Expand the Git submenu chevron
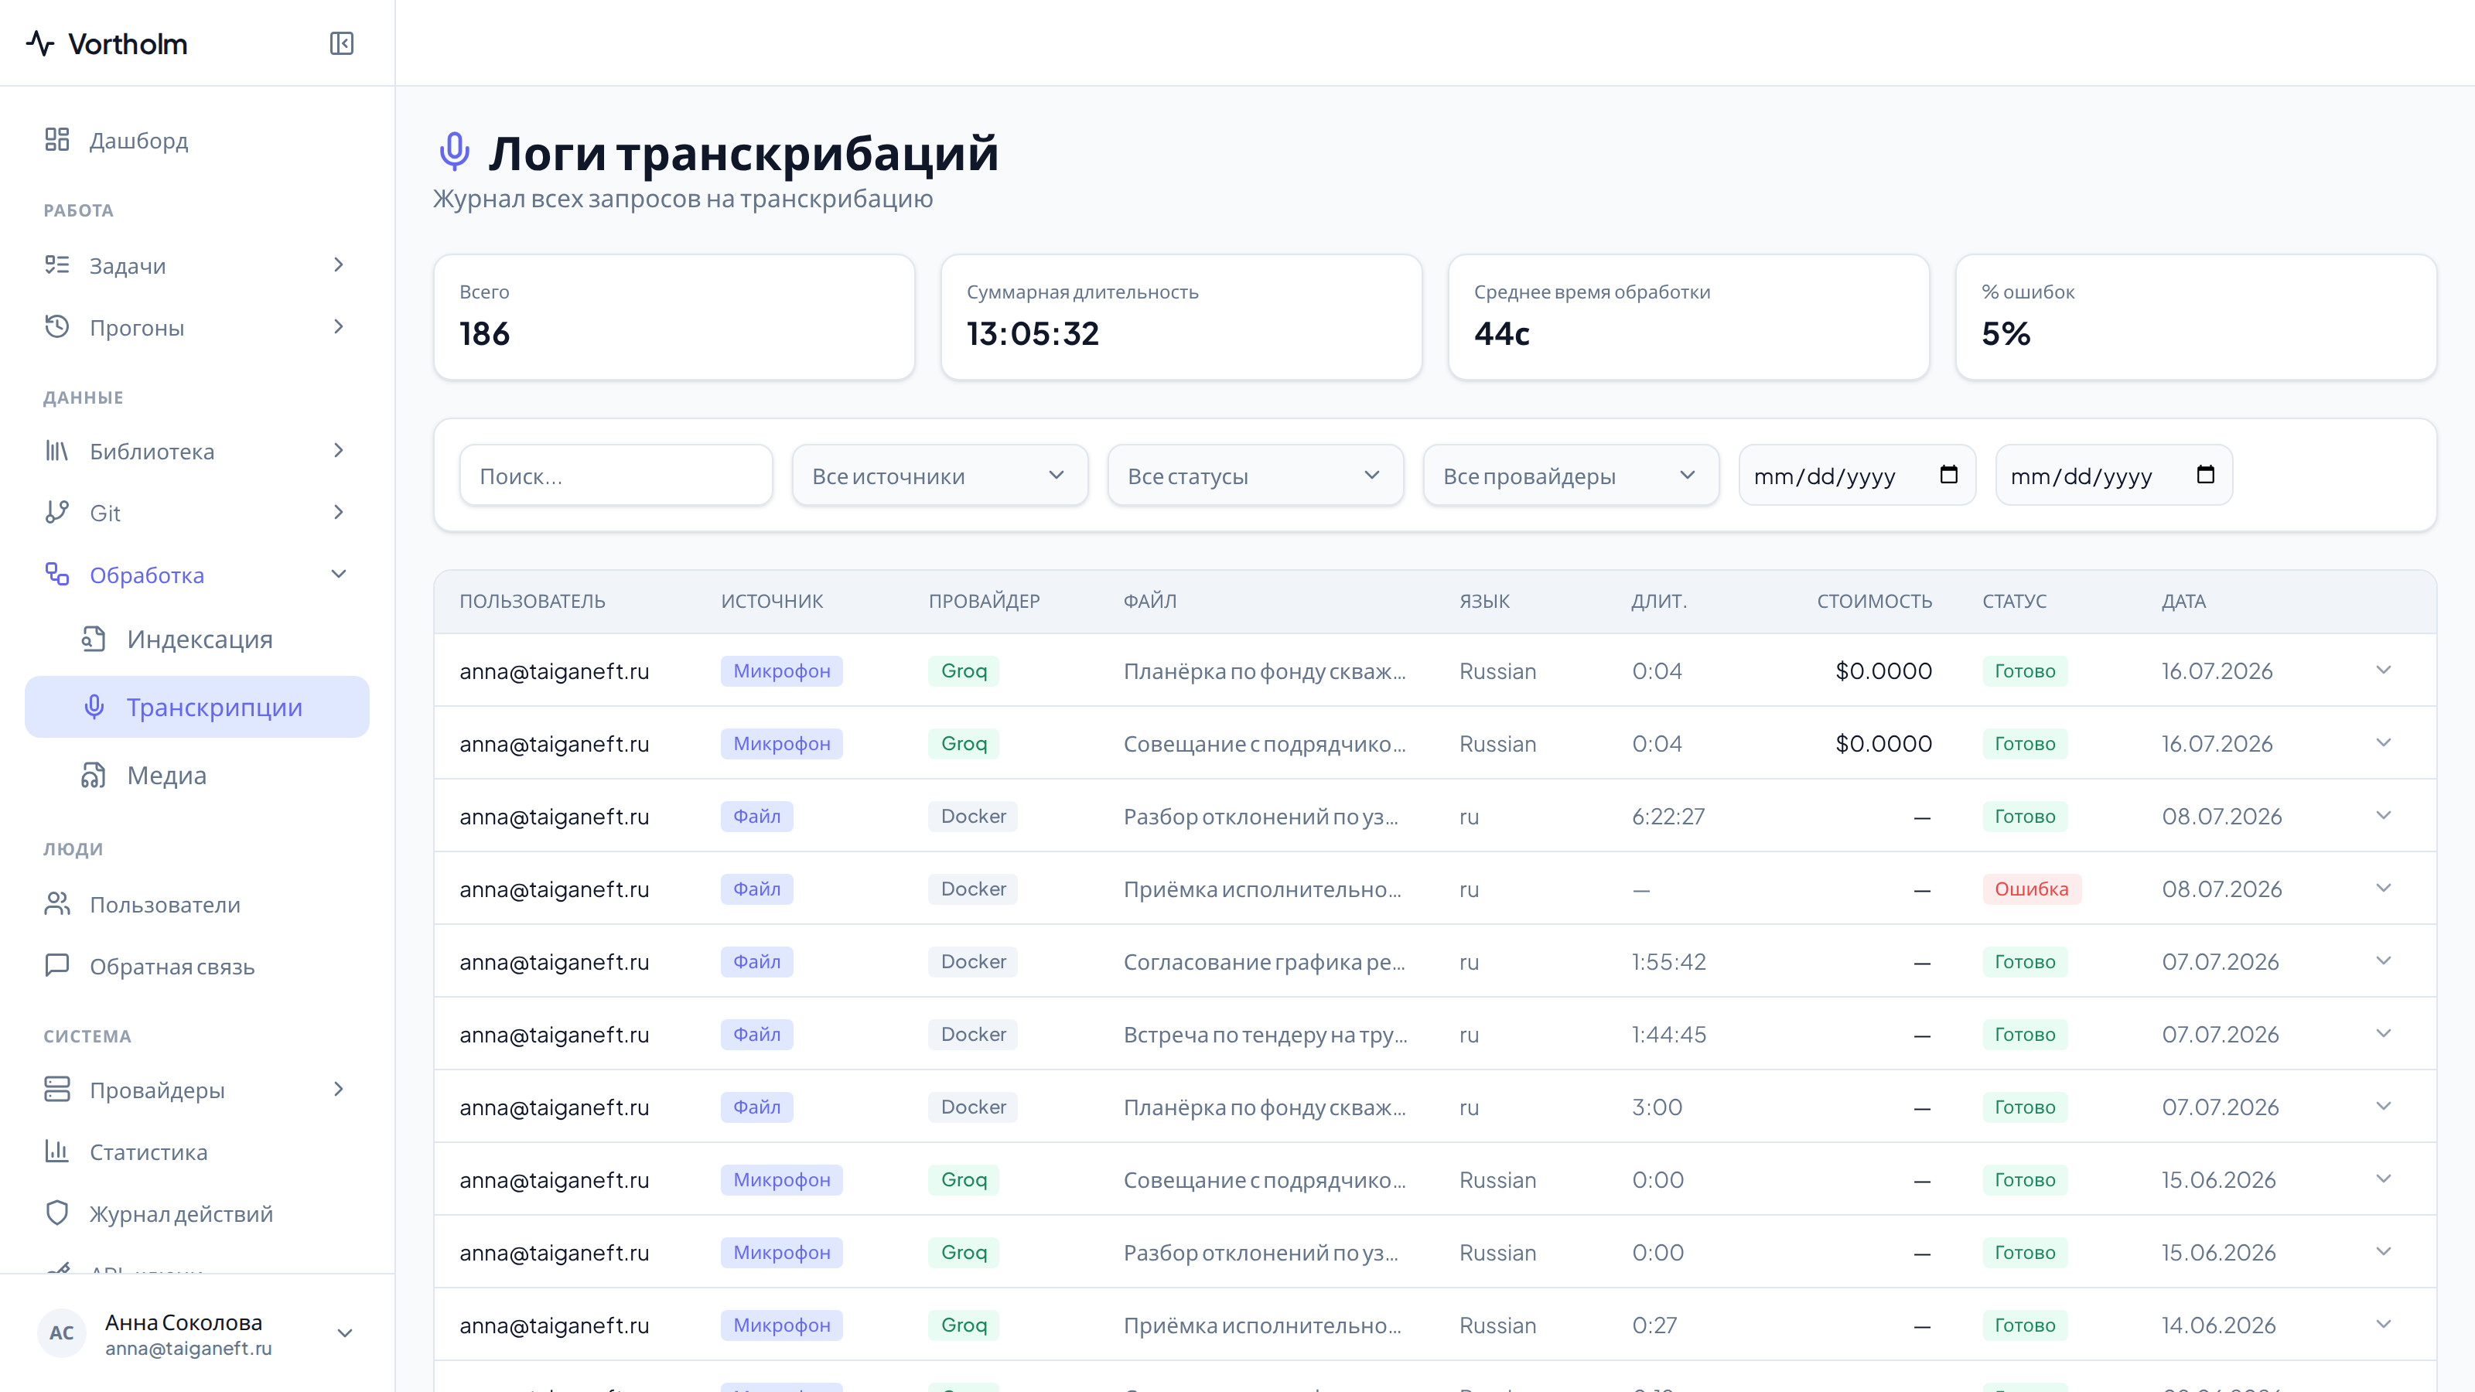This screenshot has height=1392, width=2475. (338, 512)
